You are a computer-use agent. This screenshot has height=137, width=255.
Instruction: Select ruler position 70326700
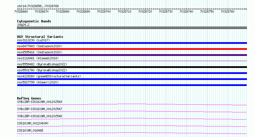coord(104,11)
